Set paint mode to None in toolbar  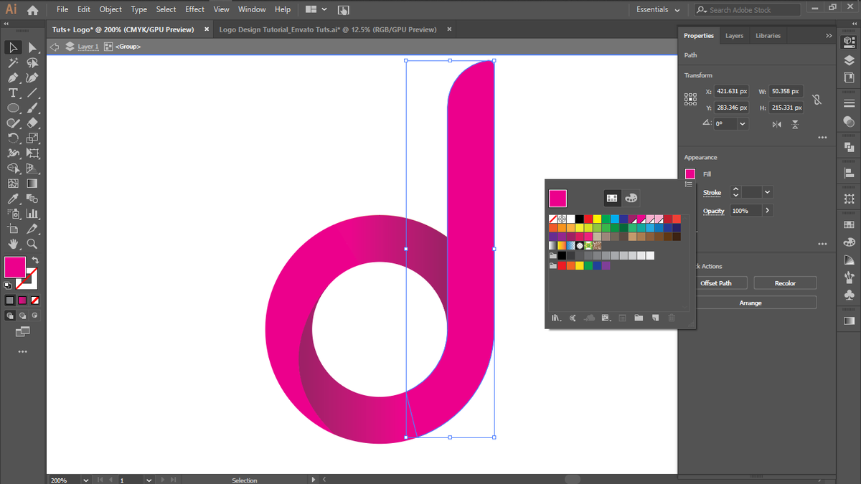34,300
